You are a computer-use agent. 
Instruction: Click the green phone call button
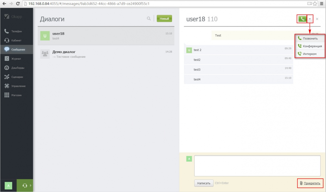click(x=302, y=19)
